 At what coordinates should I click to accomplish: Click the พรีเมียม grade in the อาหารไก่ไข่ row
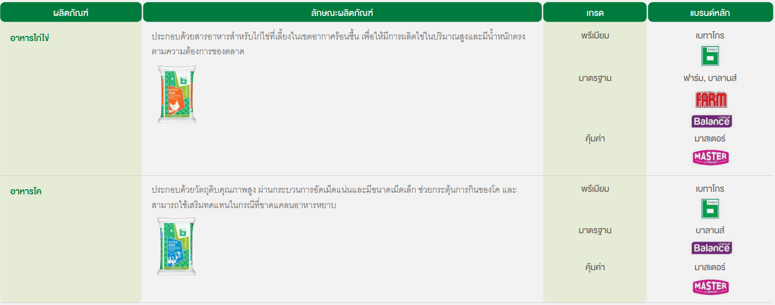pos(595,36)
